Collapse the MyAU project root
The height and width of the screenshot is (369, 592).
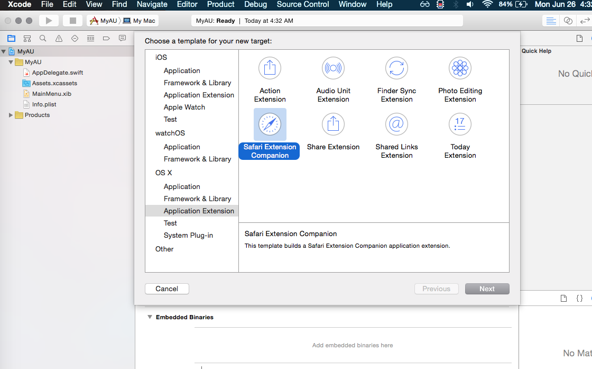point(3,51)
